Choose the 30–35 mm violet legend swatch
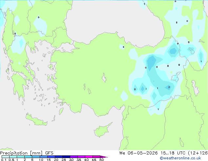The image size is (208, 161). (x=74, y=157)
